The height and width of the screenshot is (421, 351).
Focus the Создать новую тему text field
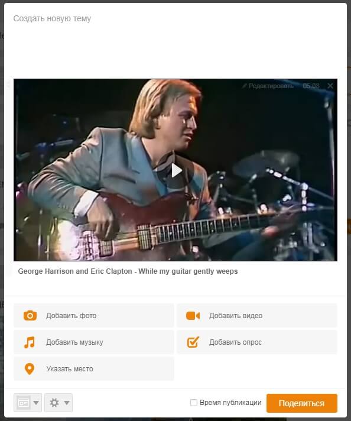click(175, 40)
